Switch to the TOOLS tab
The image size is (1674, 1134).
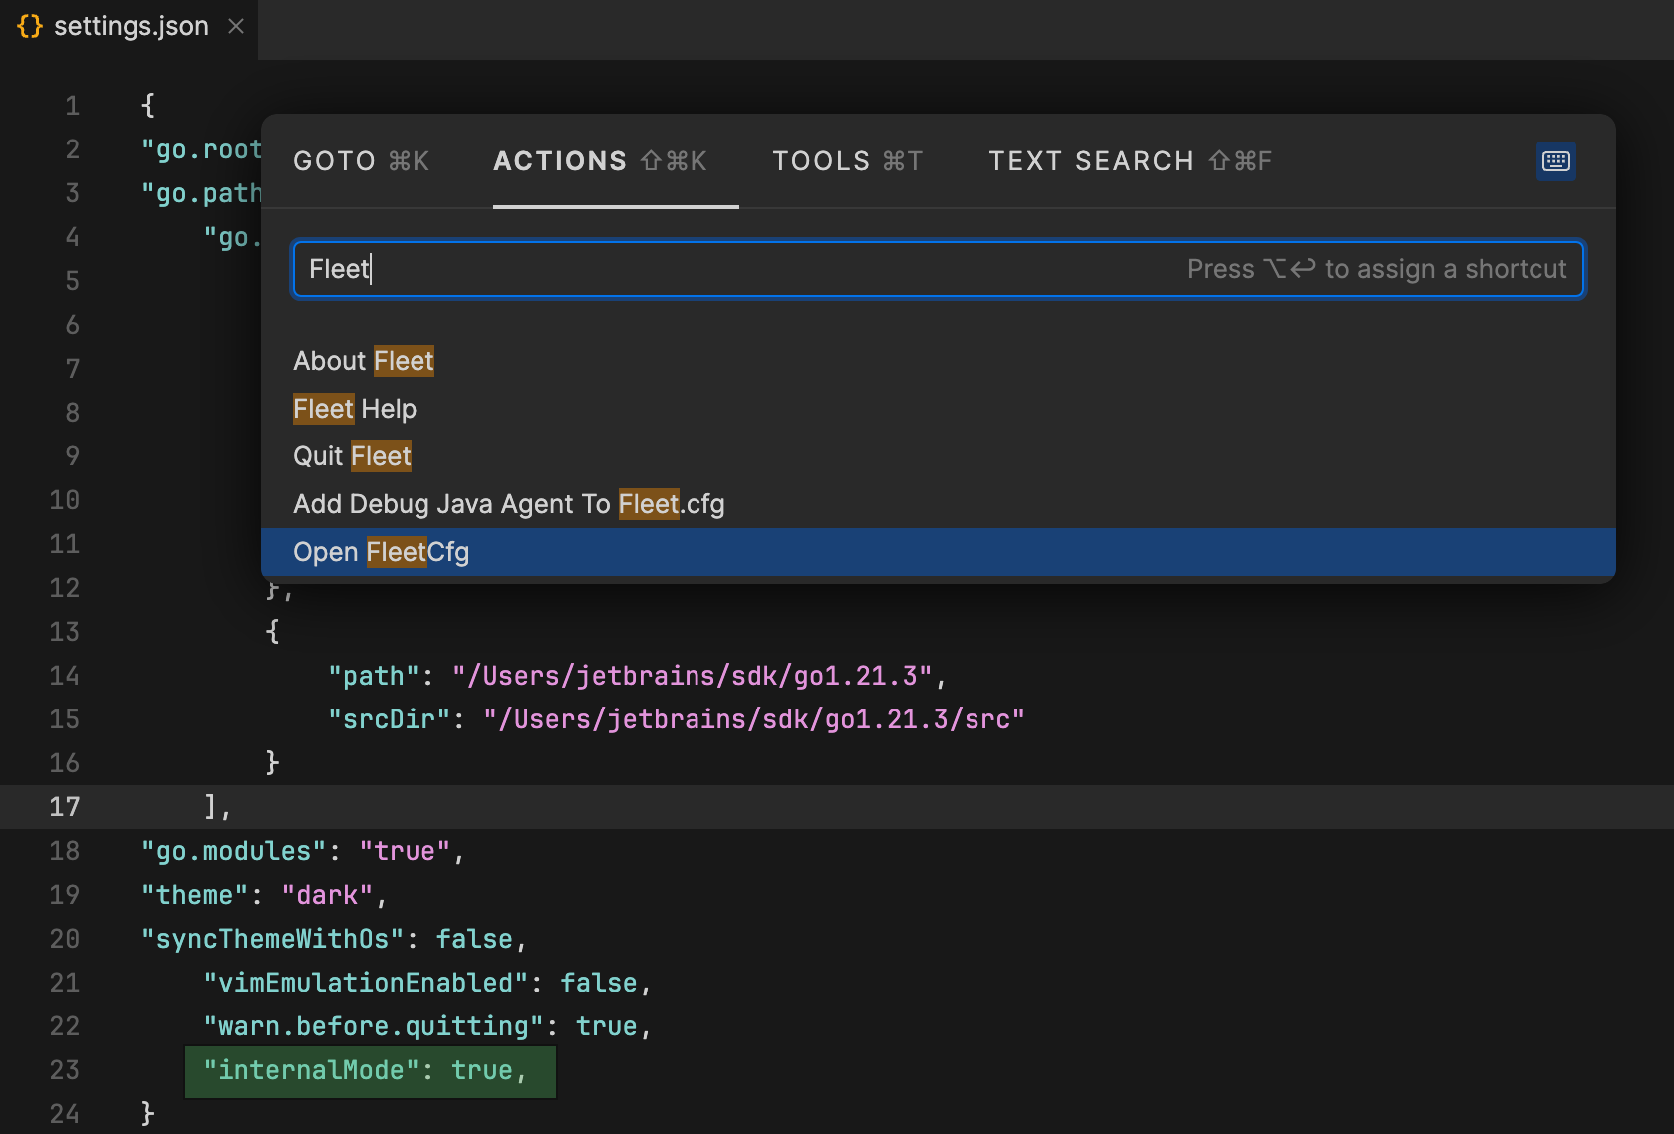823,160
